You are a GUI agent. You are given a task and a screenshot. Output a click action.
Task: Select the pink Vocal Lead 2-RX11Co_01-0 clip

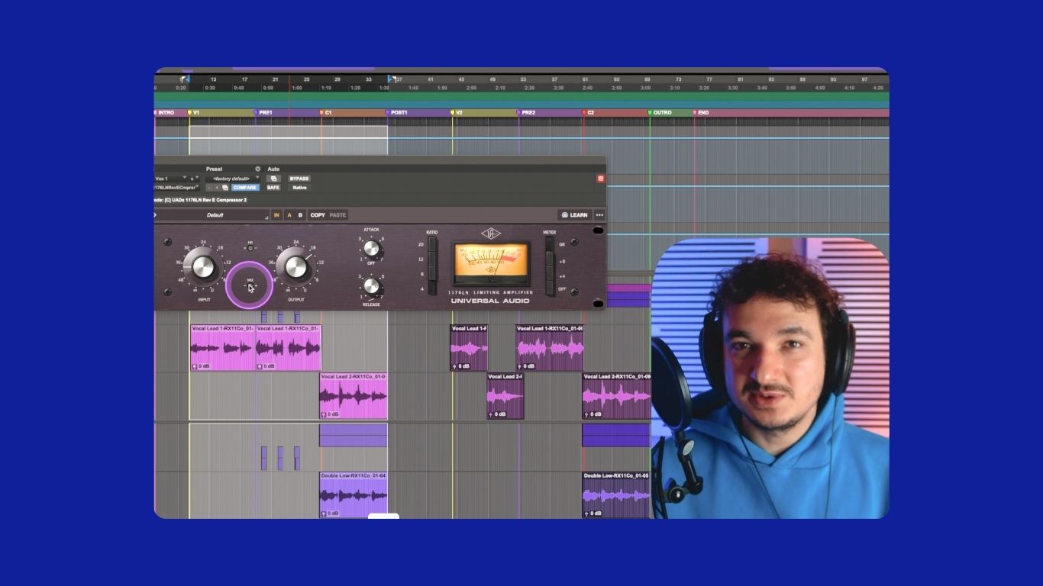point(354,395)
